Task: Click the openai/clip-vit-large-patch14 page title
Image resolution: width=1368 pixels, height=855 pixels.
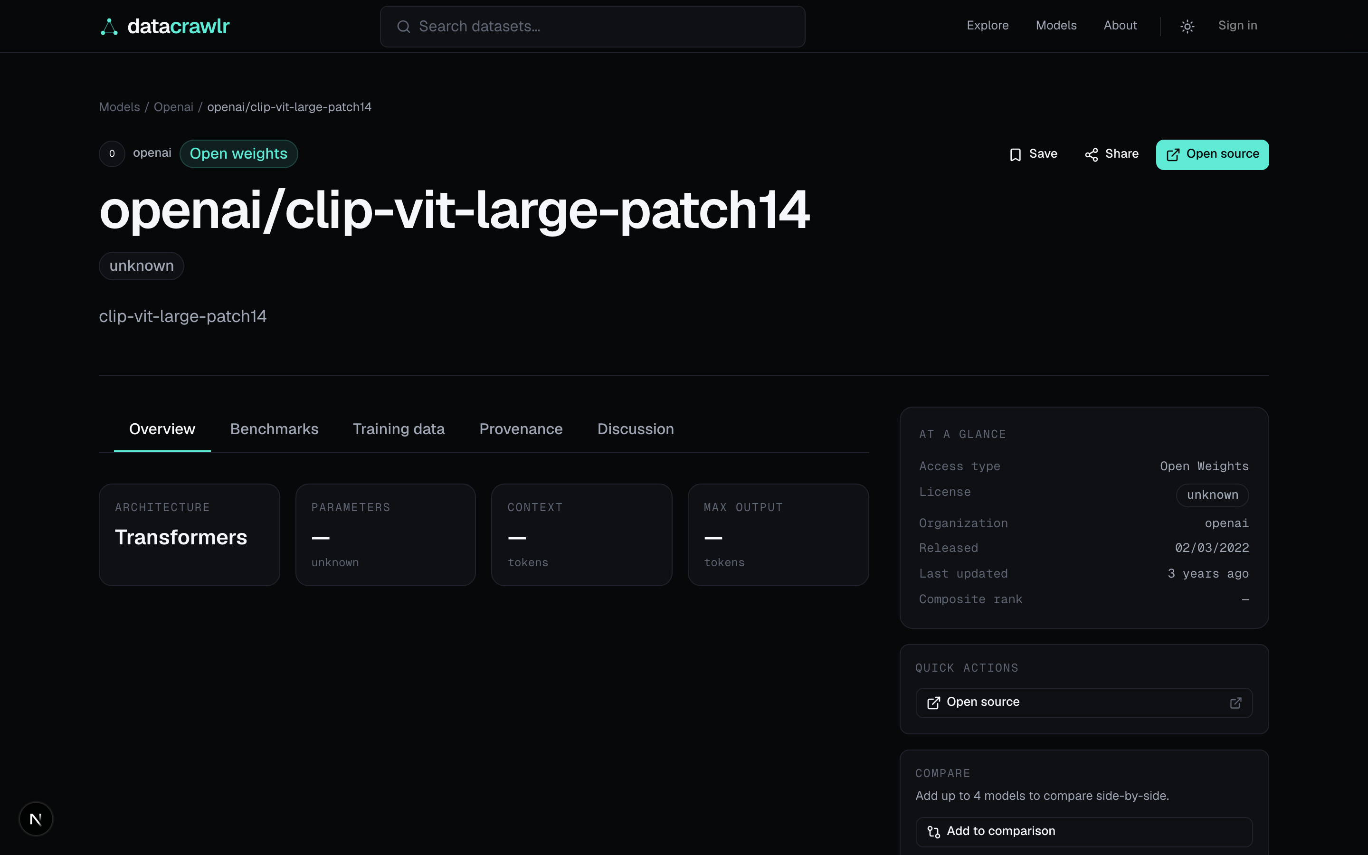Action: (x=455, y=210)
